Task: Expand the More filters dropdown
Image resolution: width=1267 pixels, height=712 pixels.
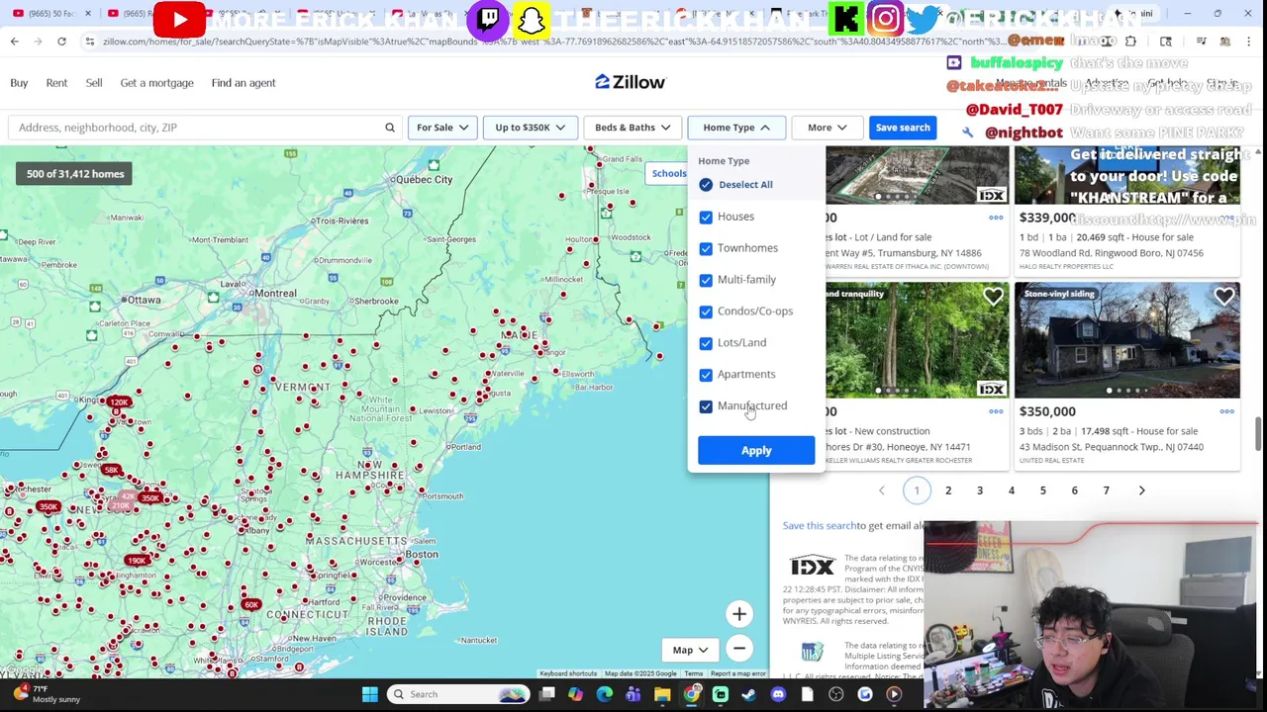Action: coord(827,128)
